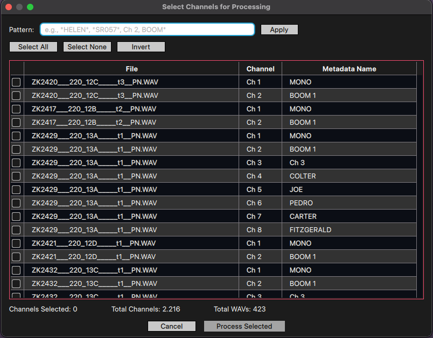The width and height of the screenshot is (433, 338).
Task: Click FITZGERALD in the Metadata Name column
Action: 310,230
